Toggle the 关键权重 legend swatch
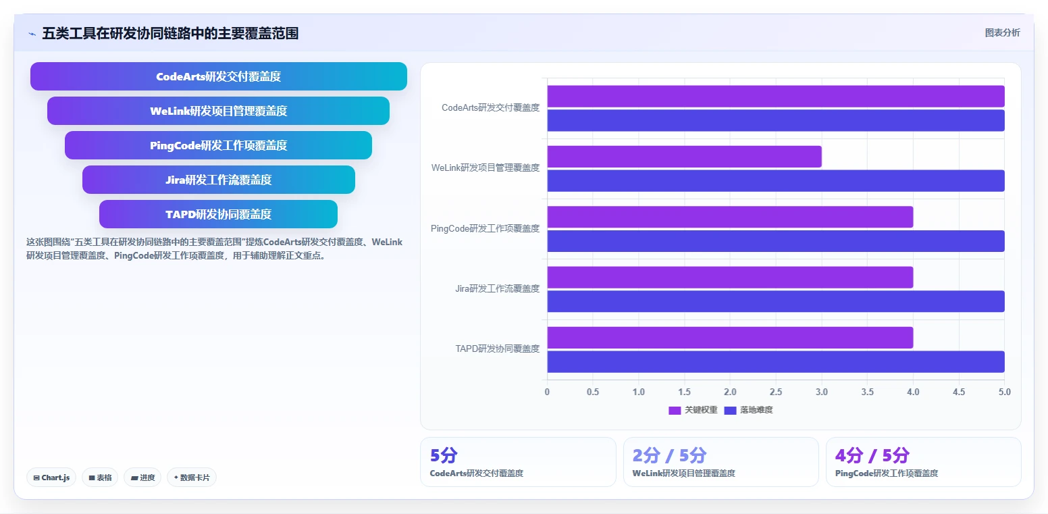 [675, 410]
